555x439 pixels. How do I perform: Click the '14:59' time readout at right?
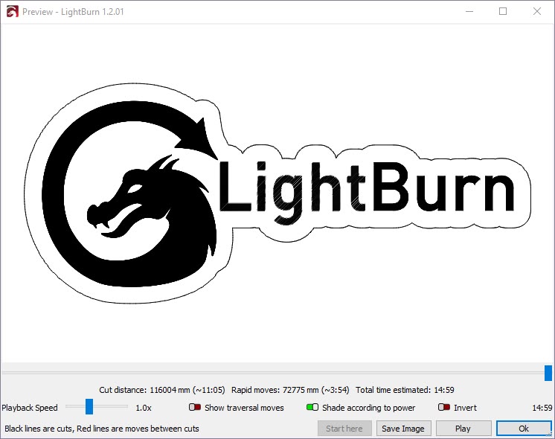point(542,408)
